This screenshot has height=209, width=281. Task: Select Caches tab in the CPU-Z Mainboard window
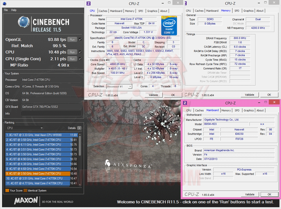199,110
